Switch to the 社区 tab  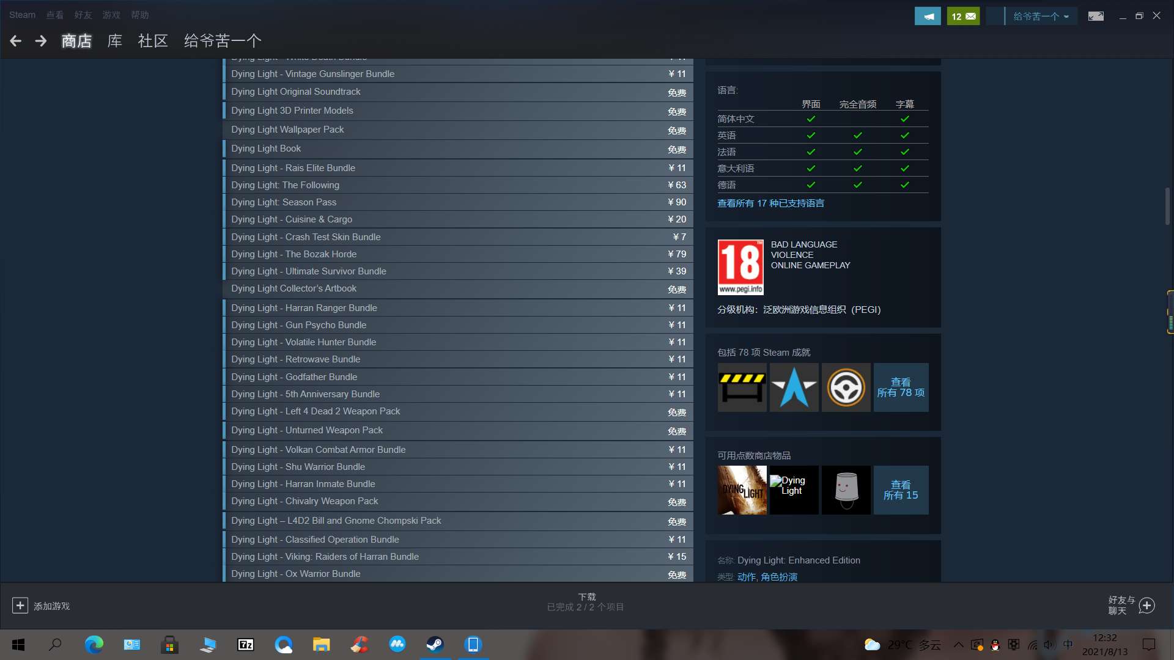[153, 41]
